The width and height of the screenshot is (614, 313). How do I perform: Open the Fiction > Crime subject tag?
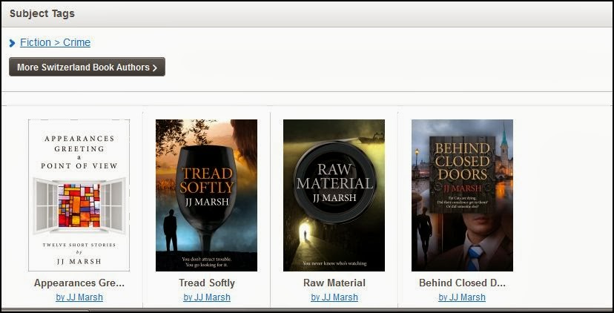pos(56,43)
